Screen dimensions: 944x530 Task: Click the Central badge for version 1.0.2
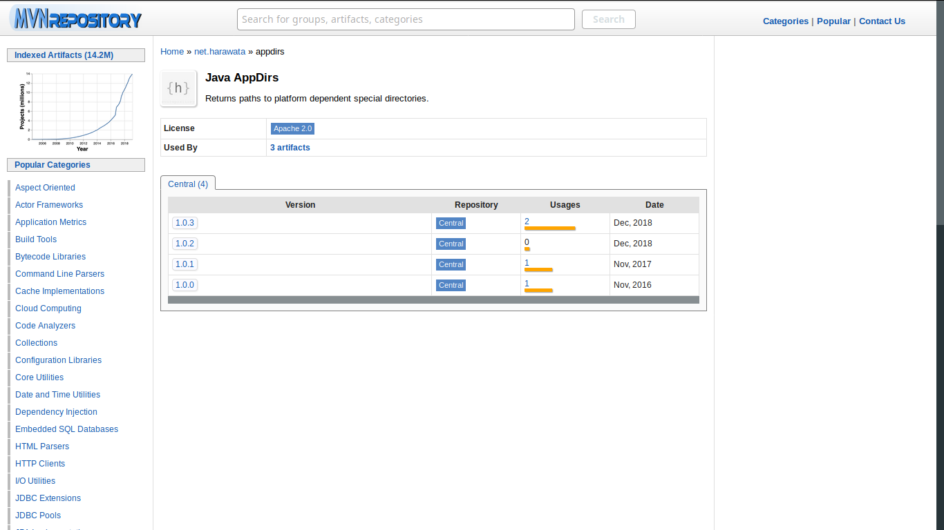451,244
